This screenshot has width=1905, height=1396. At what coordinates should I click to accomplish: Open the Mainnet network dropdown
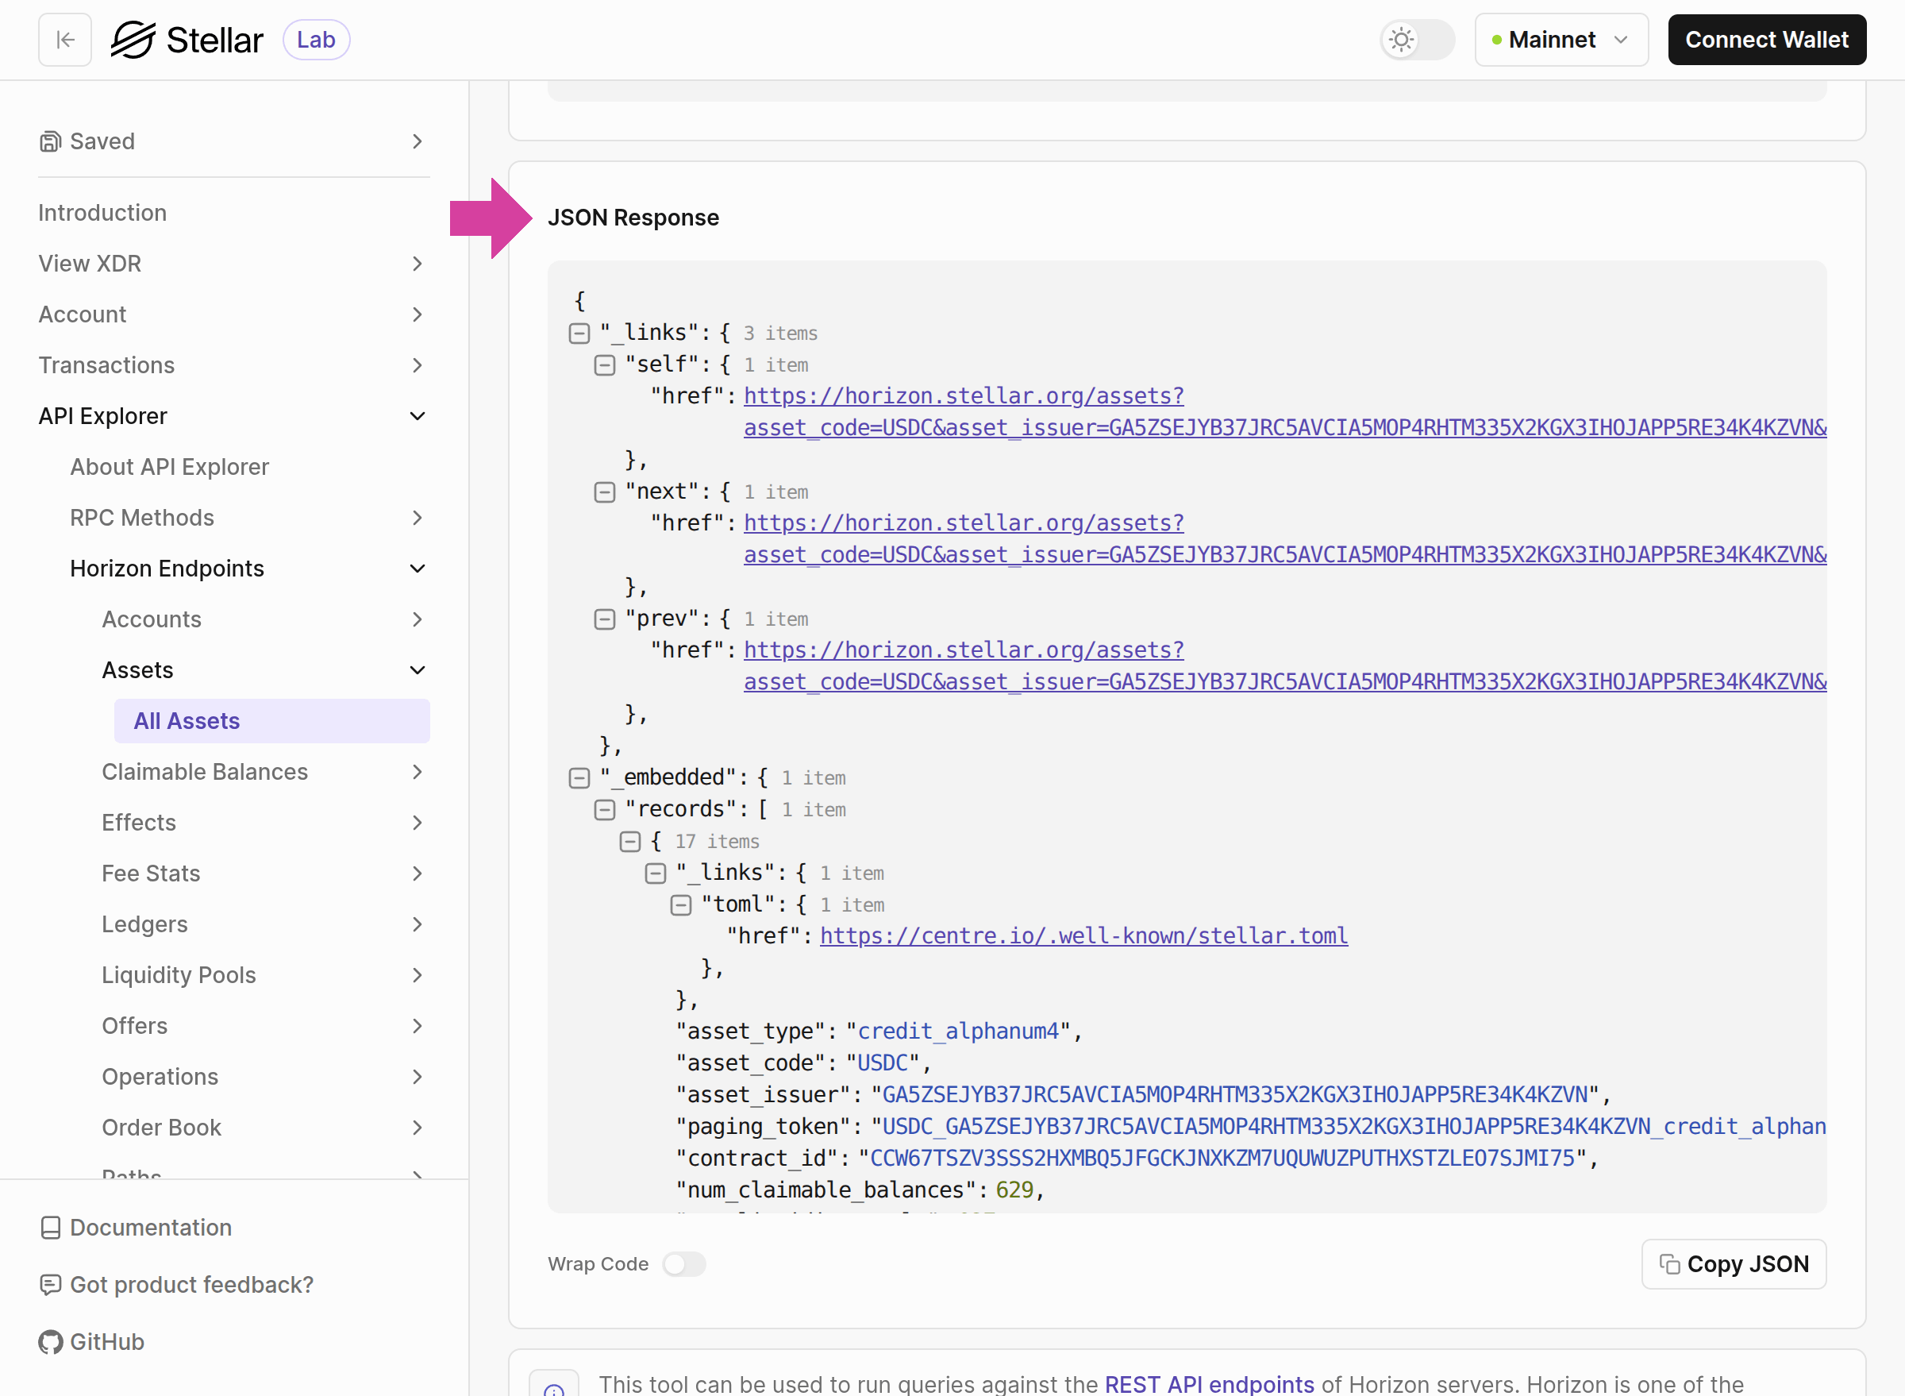click(1561, 40)
